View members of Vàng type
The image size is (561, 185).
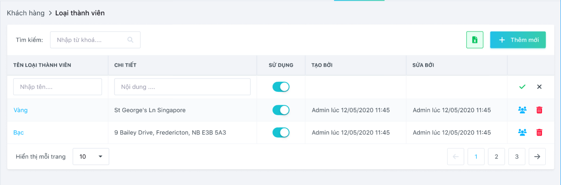[522, 110]
